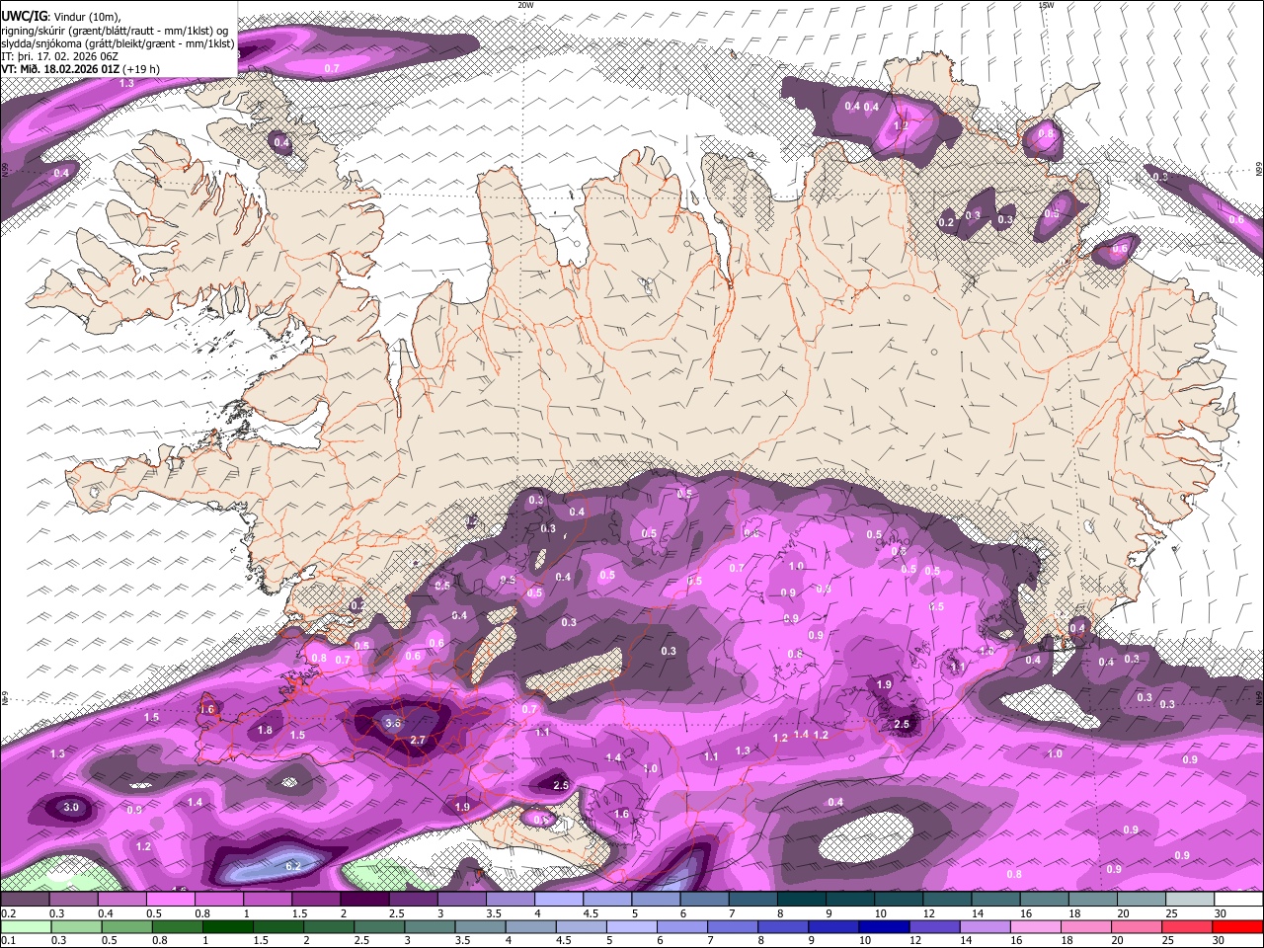Image resolution: width=1264 pixels, height=948 pixels.
Task: Click the '10' label in the snow legend row
Action: tap(879, 913)
